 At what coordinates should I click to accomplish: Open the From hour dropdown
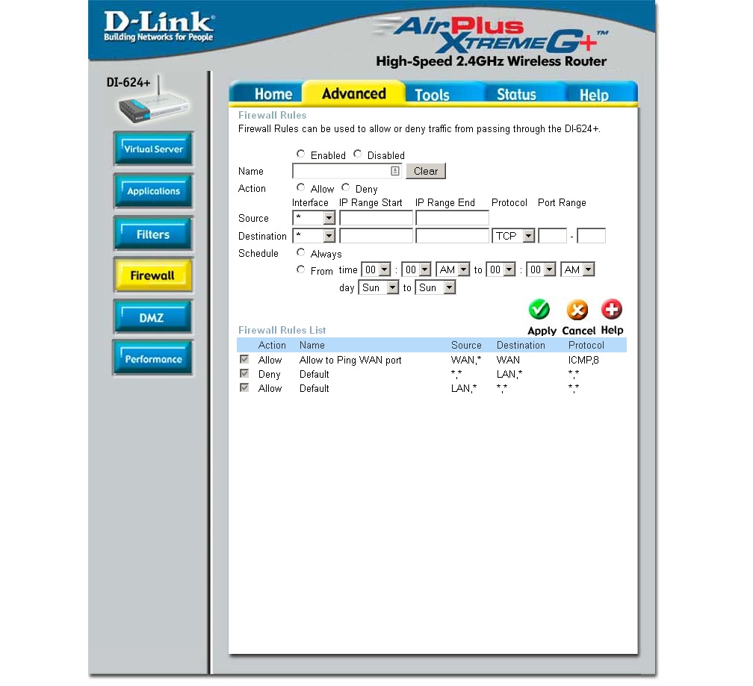(376, 269)
